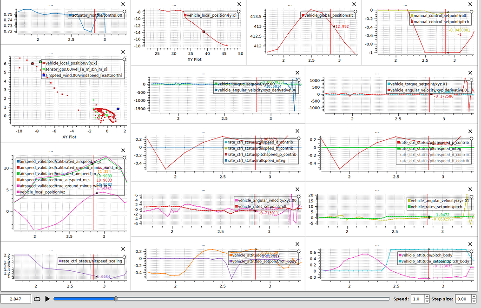Select the actuator_motors/control.00 legend entry
481x308 pixels.
(x=96, y=15)
